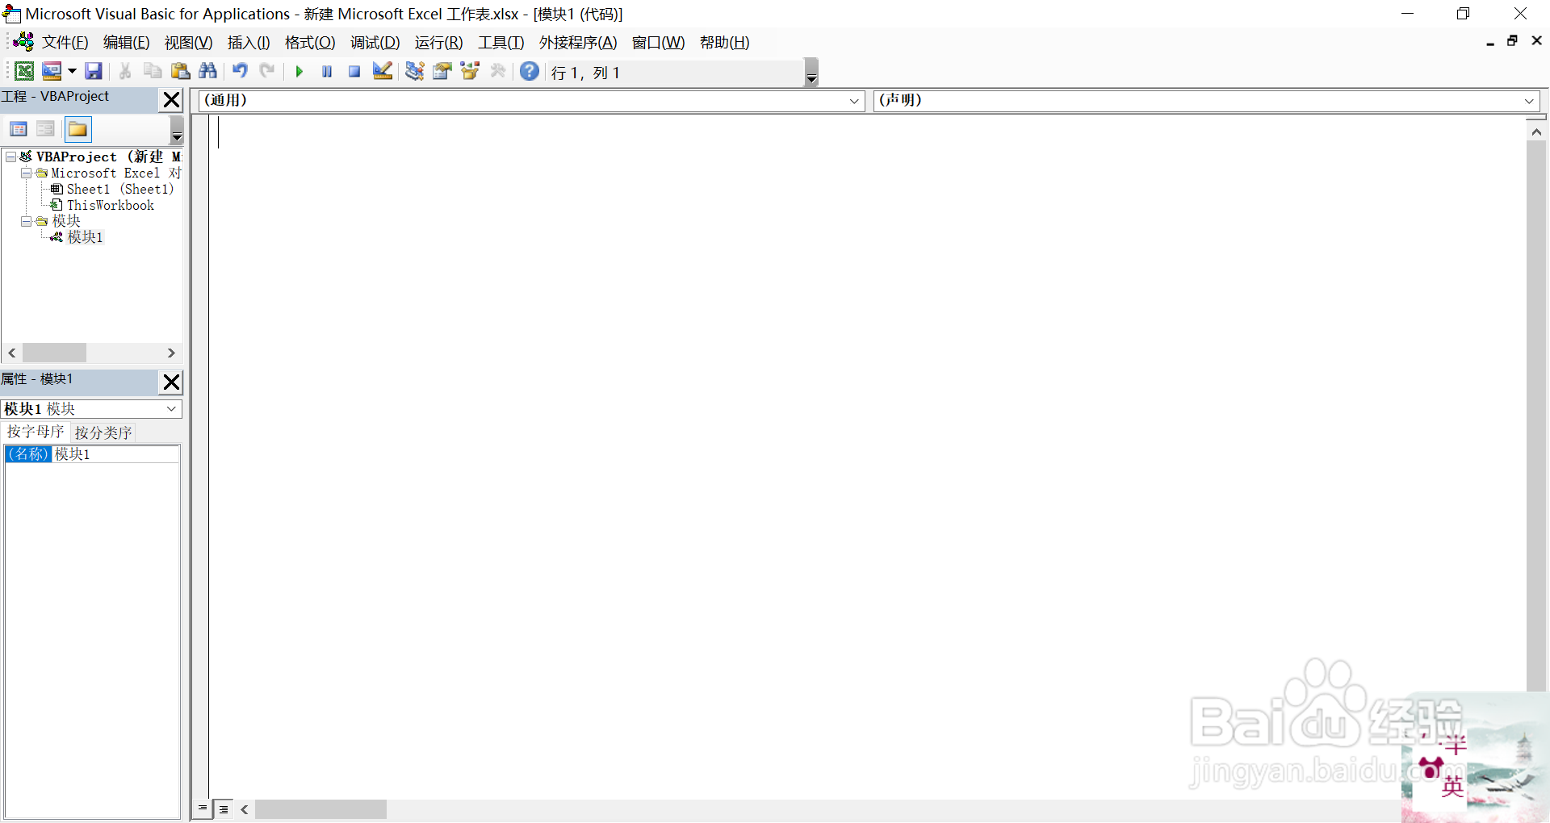Click the Toolbox icon

(497, 72)
